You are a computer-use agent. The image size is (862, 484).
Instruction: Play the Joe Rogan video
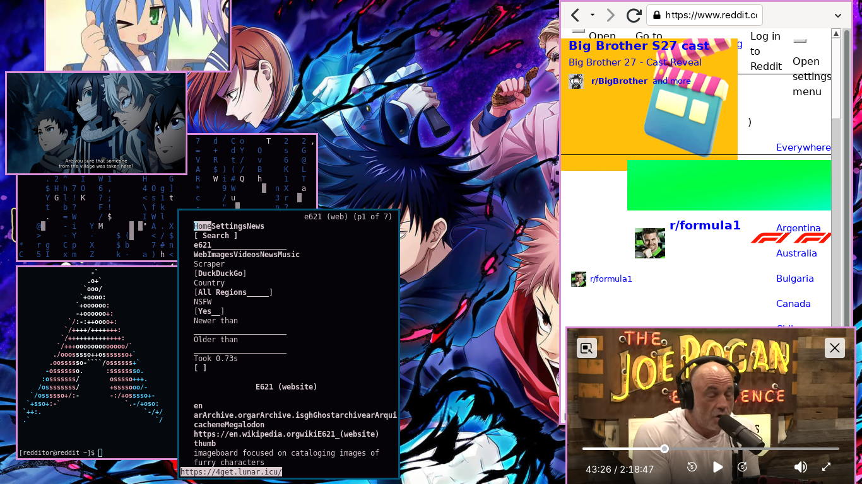(x=717, y=467)
